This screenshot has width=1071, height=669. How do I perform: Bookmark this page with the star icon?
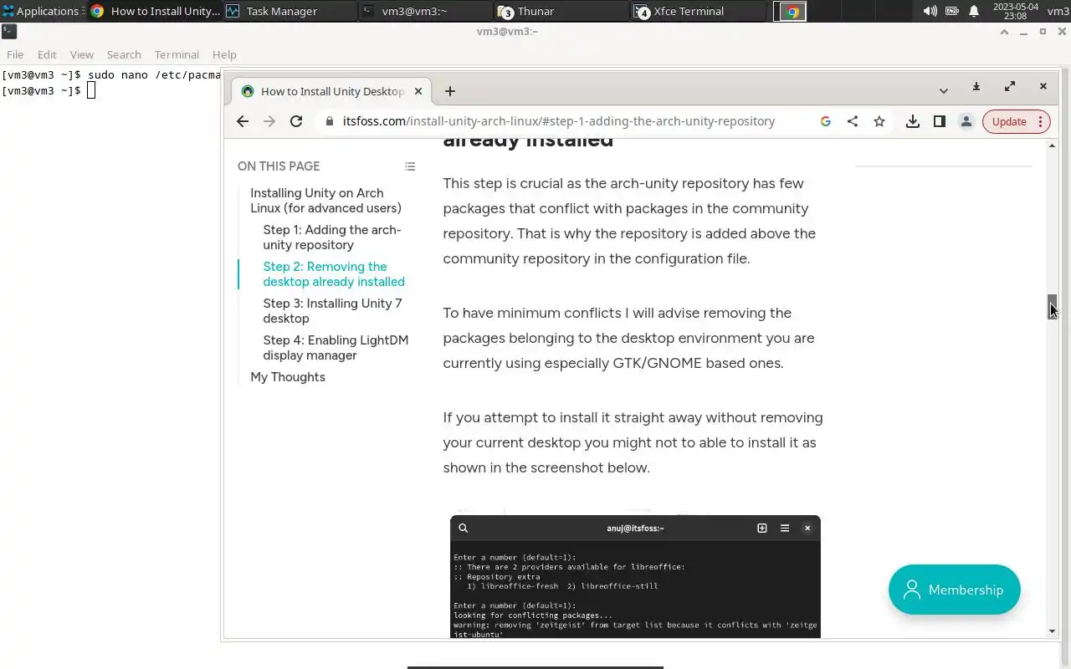click(x=879, y=121)
